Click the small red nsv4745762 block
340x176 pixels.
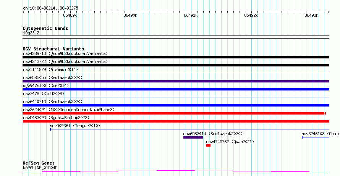208,145
